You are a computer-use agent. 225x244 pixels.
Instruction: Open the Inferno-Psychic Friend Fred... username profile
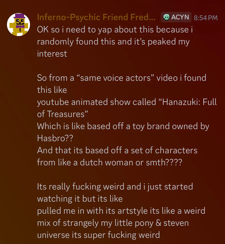coord(96,17)
